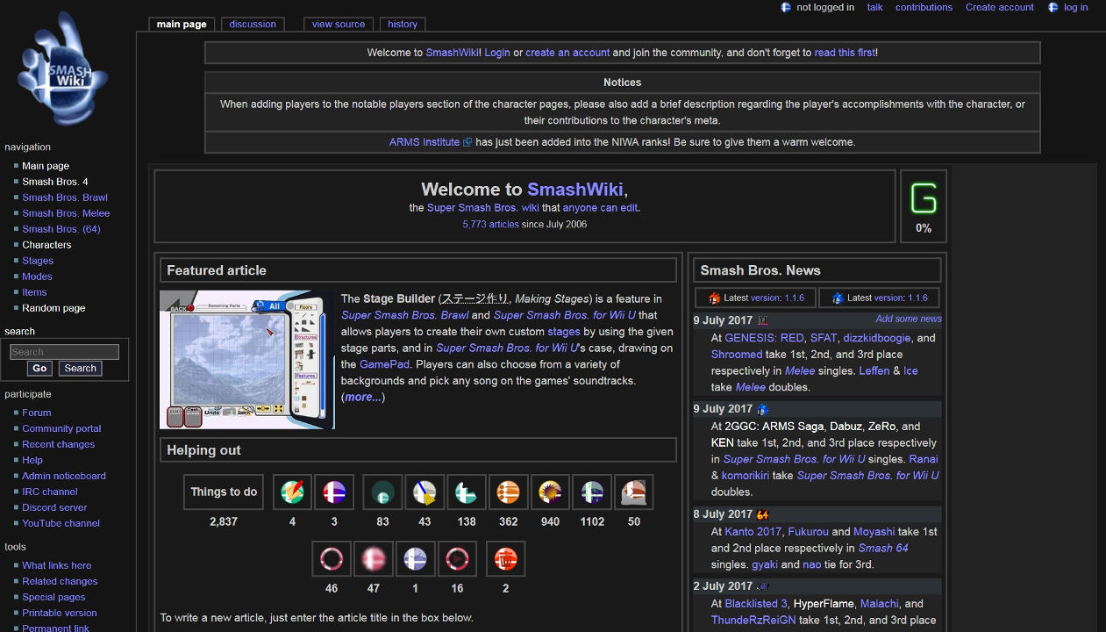Viewport: 1106px width, 632px height.
Task: Open the 'GamePad' link in featured article
Action: (384, 364)
